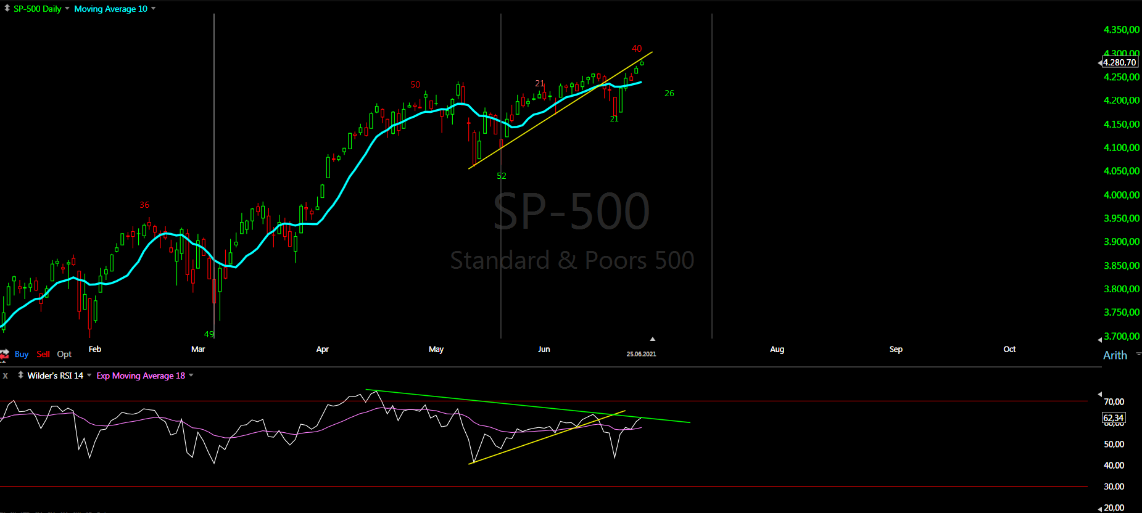Click the RSI value box 62,34
This screenshot has width=1142, height=513.
(x=1114, y=418)
